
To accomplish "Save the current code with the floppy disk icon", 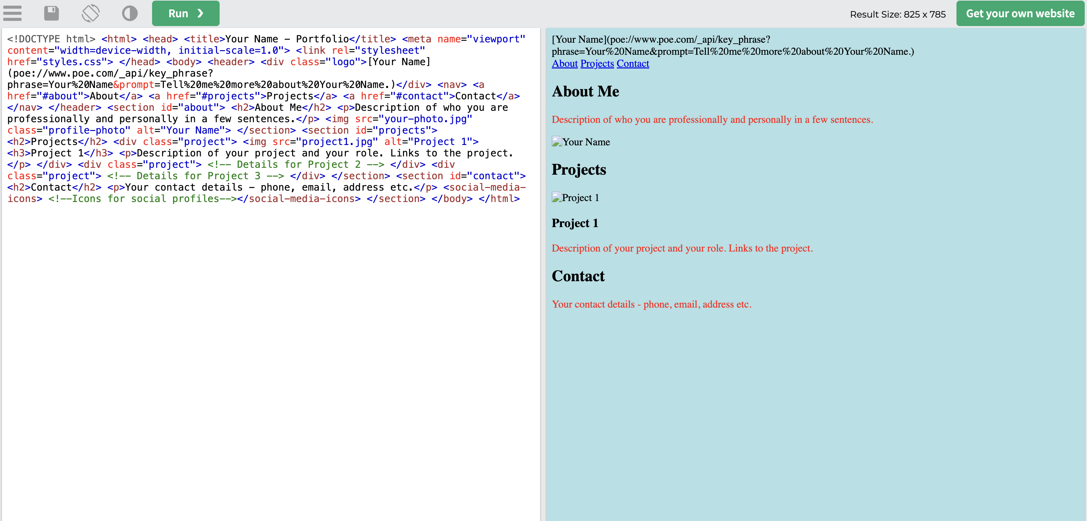I will click(52, 13).
